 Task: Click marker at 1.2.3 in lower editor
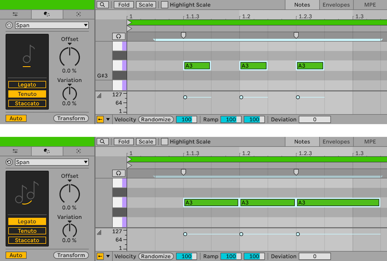point(296,172)
